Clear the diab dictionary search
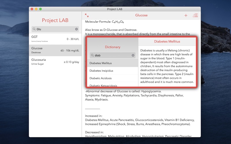Viewport: 231px width, 144px height. pyautogui.click(x=133, y=55)
